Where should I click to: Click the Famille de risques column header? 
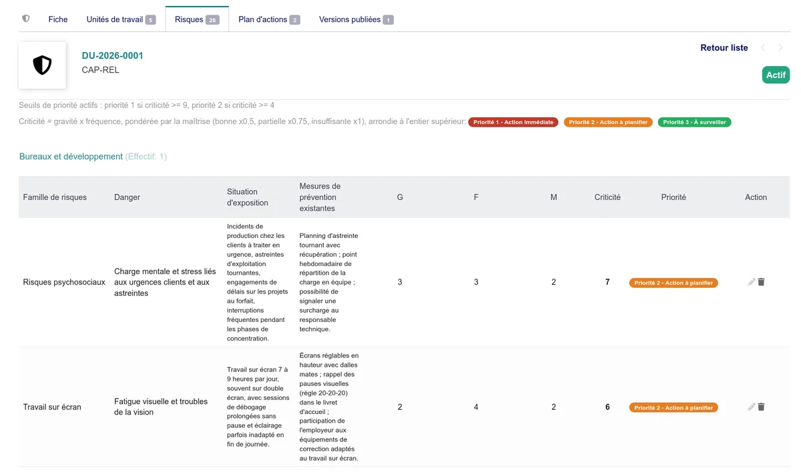55,197
